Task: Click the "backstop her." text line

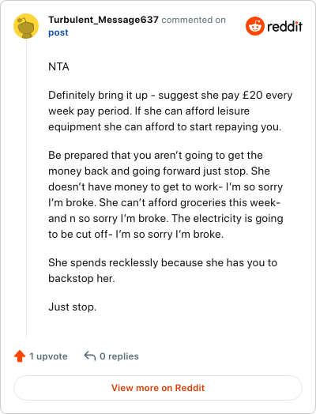Action: pos(81,279)
